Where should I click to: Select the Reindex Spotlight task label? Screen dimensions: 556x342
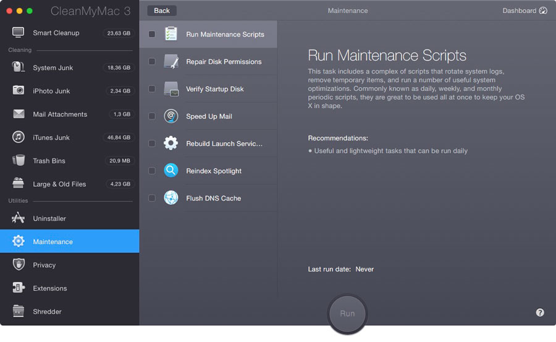214,171
